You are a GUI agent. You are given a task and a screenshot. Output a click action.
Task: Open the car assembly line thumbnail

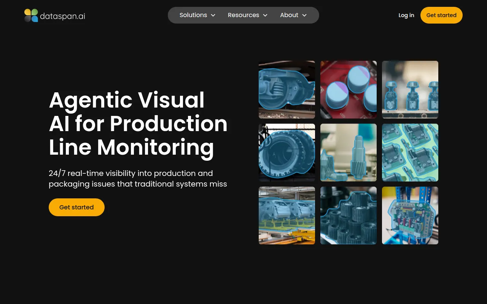287,215
